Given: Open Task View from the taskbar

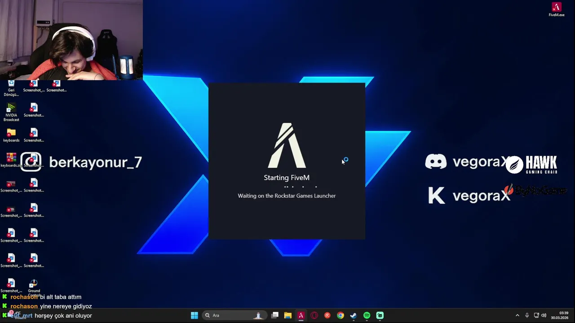Looking at the screenshot, I should click(275, 315).
